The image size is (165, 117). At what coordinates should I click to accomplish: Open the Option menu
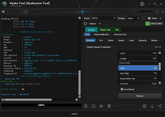pyautogui.click(x=154, y=18)
